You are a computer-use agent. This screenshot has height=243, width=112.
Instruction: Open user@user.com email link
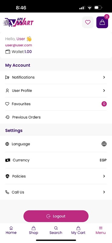18,45
